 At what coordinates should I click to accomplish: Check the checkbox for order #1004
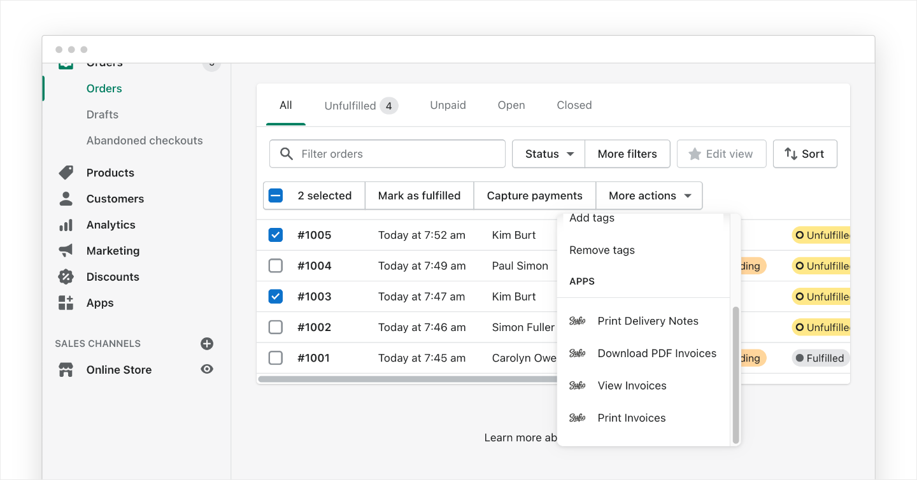276,266
